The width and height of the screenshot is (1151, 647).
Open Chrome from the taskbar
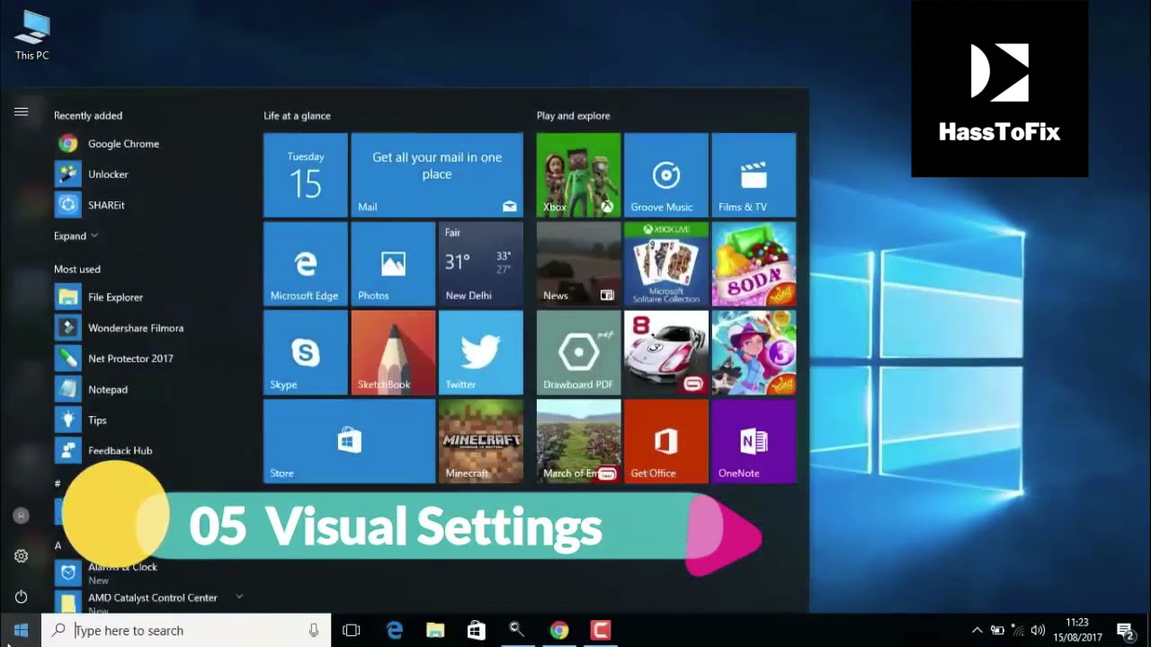pyautogui.click(x=559, y=630)
